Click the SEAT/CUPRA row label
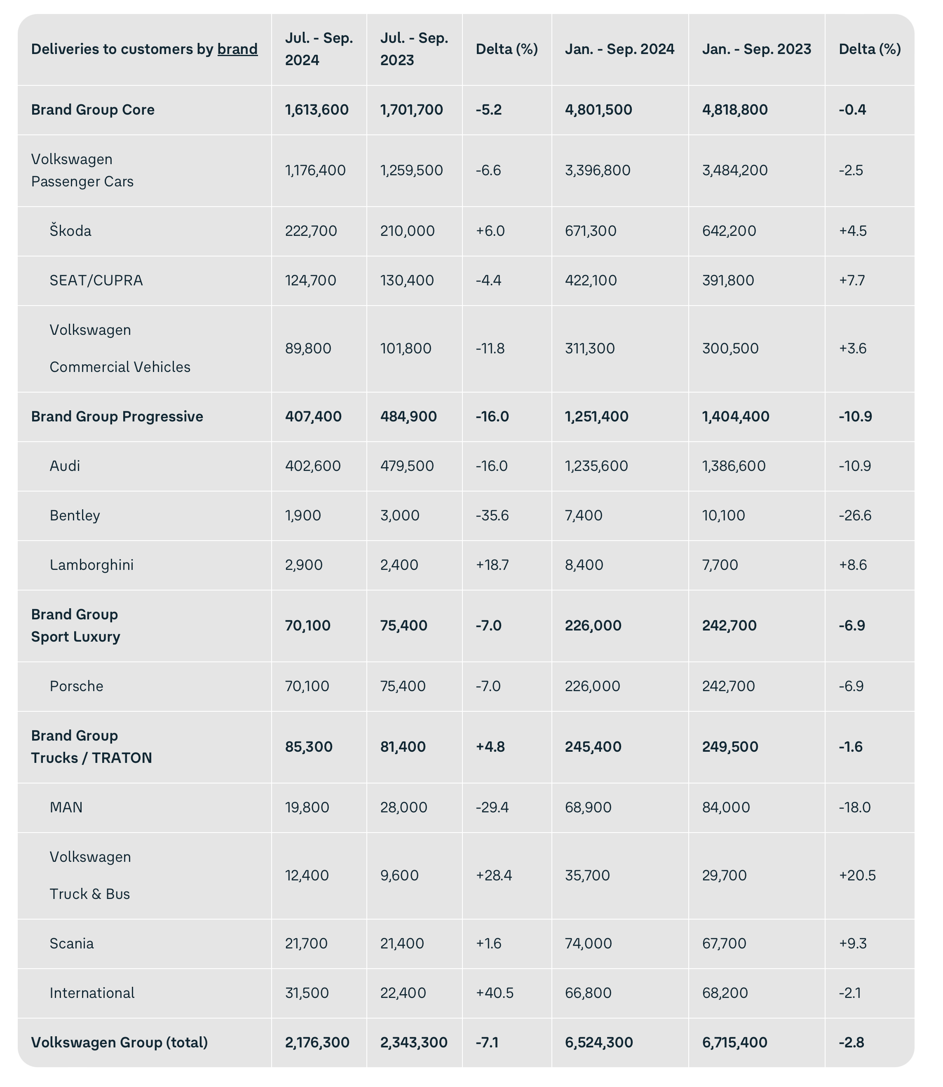Image resolution: width=943 pixels, height=1087 pixels. pos(96,280)
